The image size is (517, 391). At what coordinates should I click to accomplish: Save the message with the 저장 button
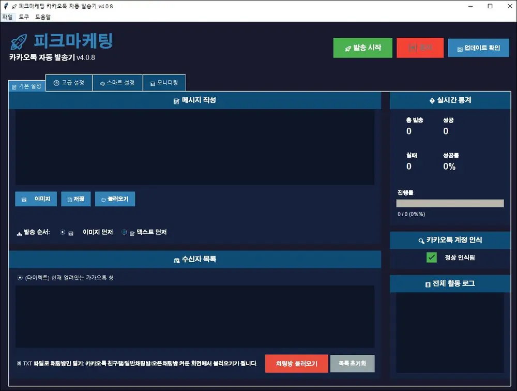tap(76, 199)
